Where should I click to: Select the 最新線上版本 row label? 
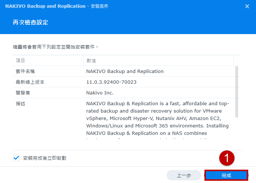click(x=30, y=82)
